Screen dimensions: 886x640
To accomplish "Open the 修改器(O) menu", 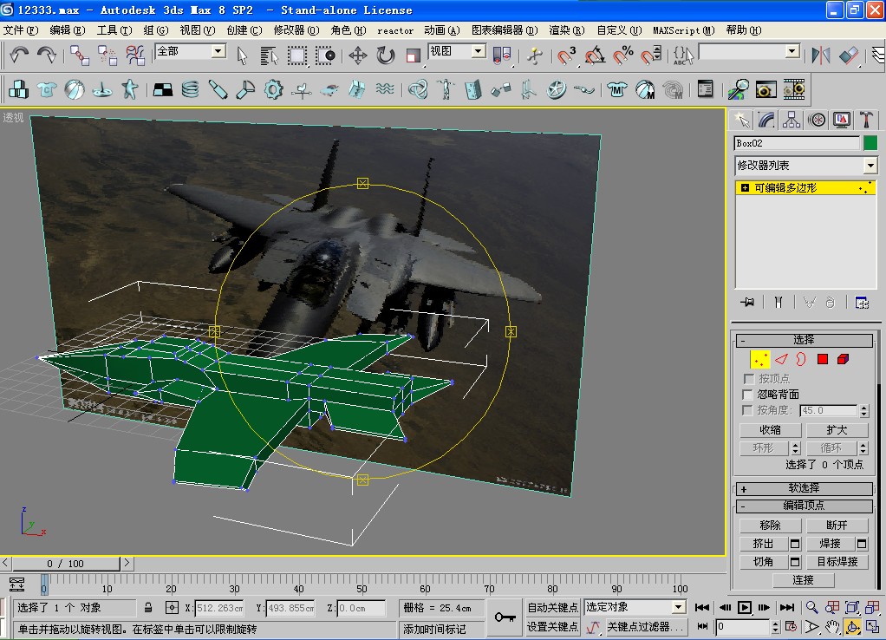I will coord(296,30).
